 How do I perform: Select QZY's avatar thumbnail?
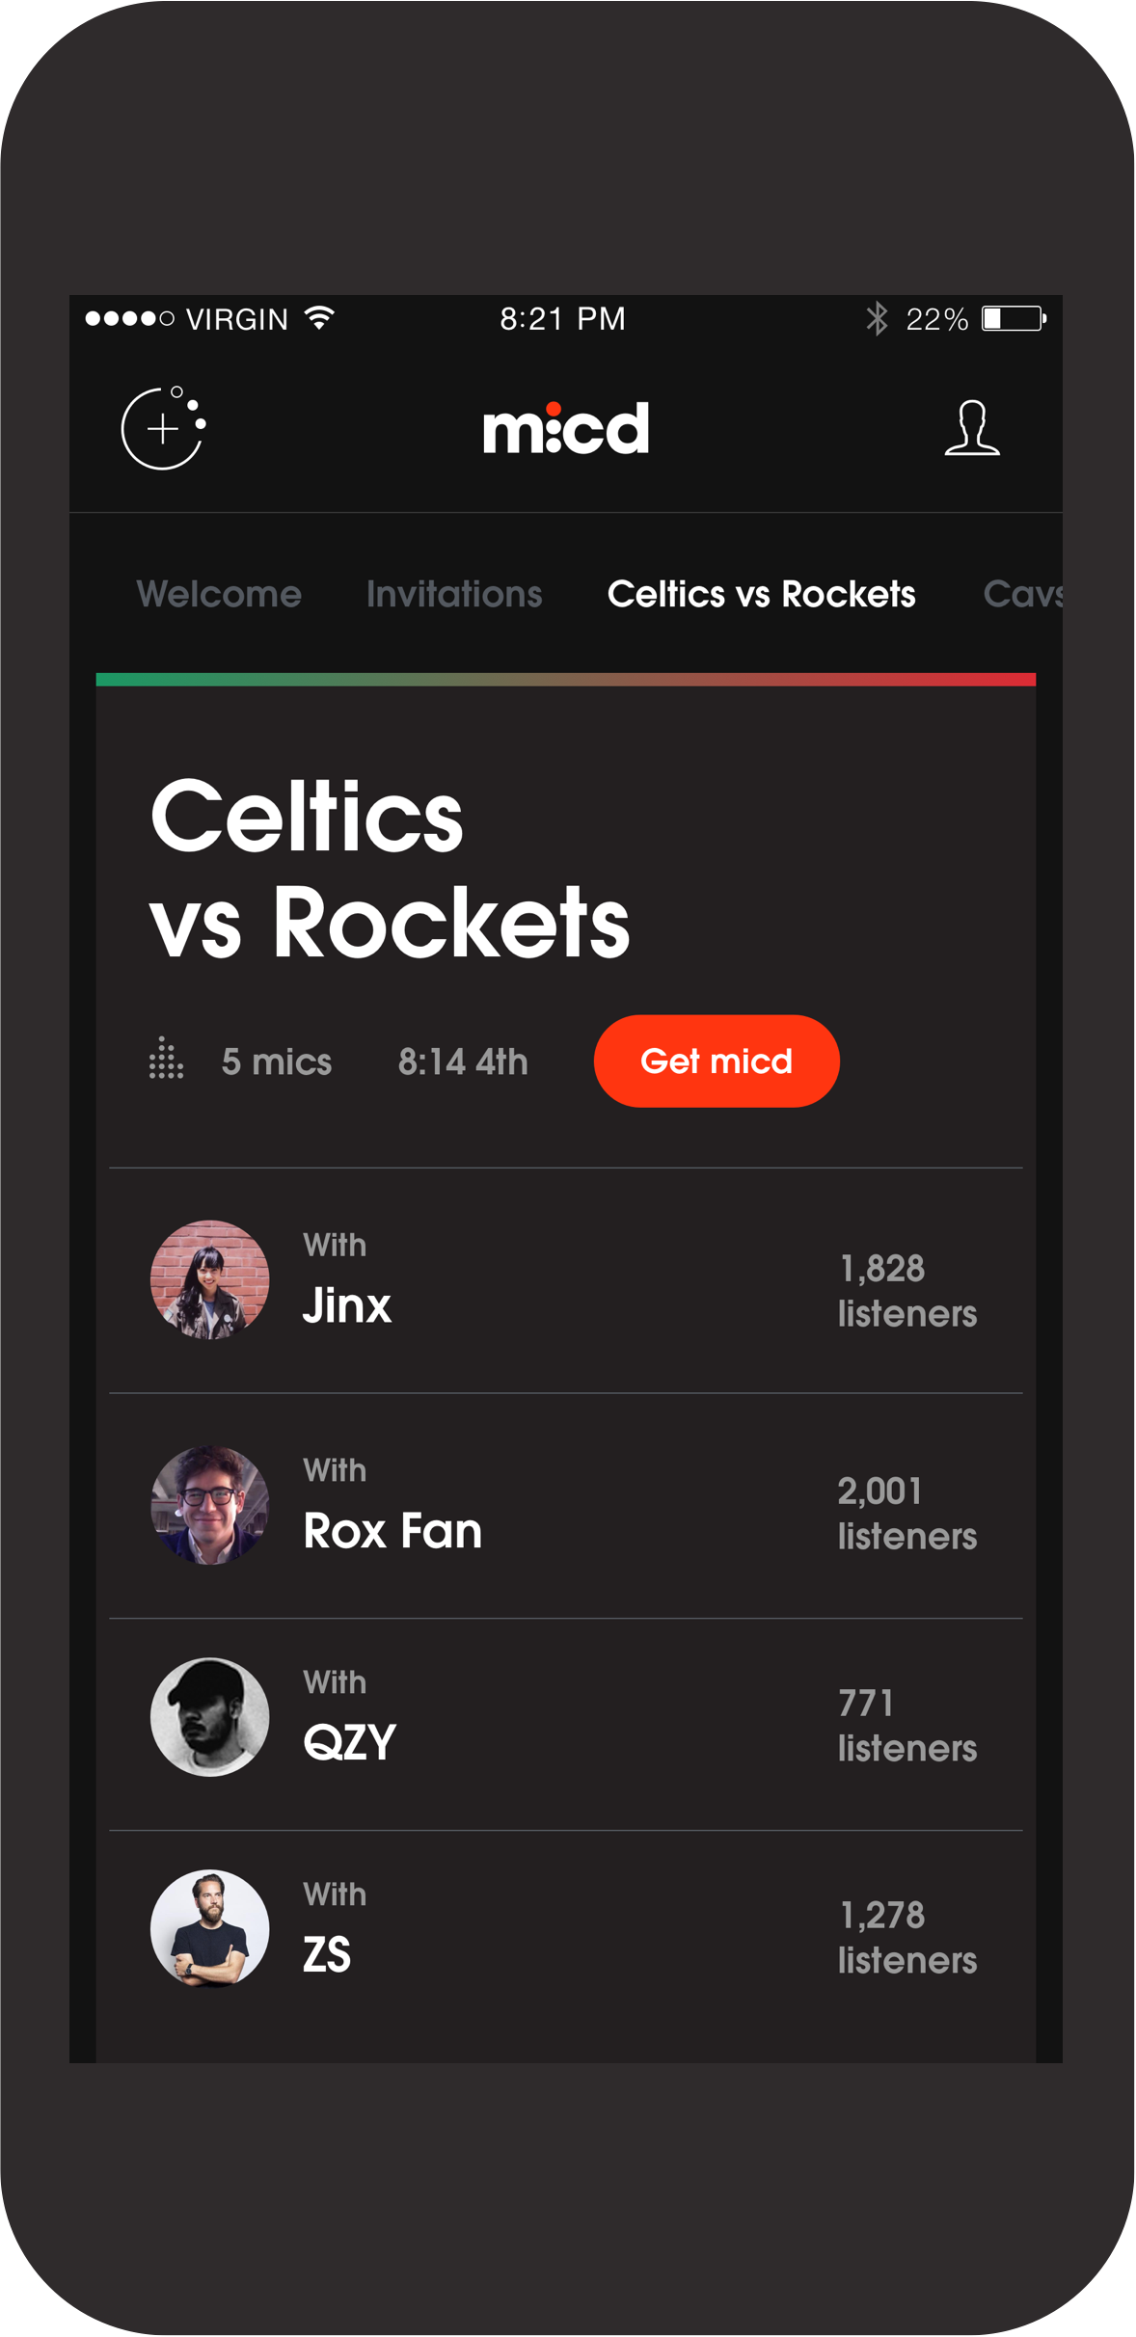210,1717
